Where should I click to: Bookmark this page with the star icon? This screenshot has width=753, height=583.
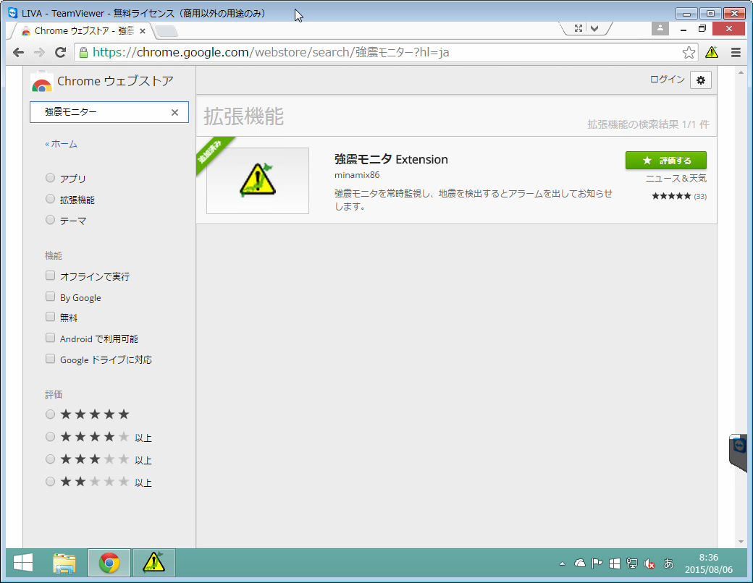tap(689, 52)
